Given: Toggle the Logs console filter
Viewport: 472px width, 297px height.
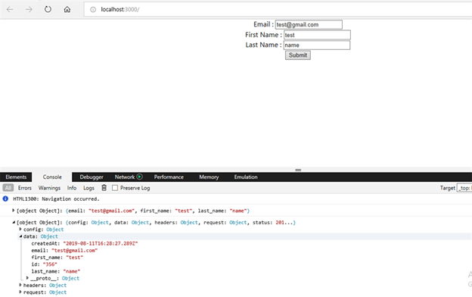Looking at the screenshot, I should (x=88, y=188).
